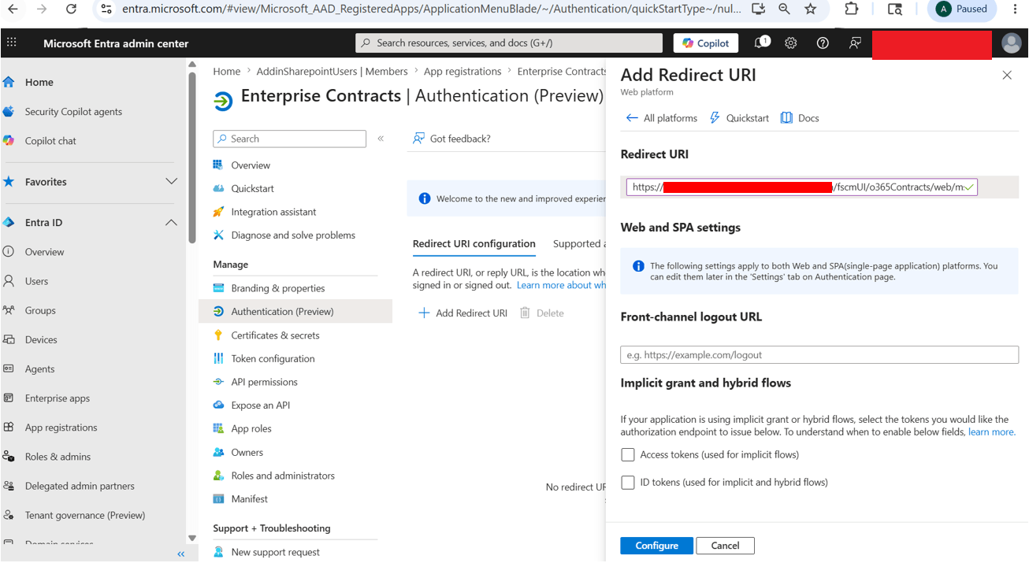Open the account avatar in header

tap(1012, 43)
